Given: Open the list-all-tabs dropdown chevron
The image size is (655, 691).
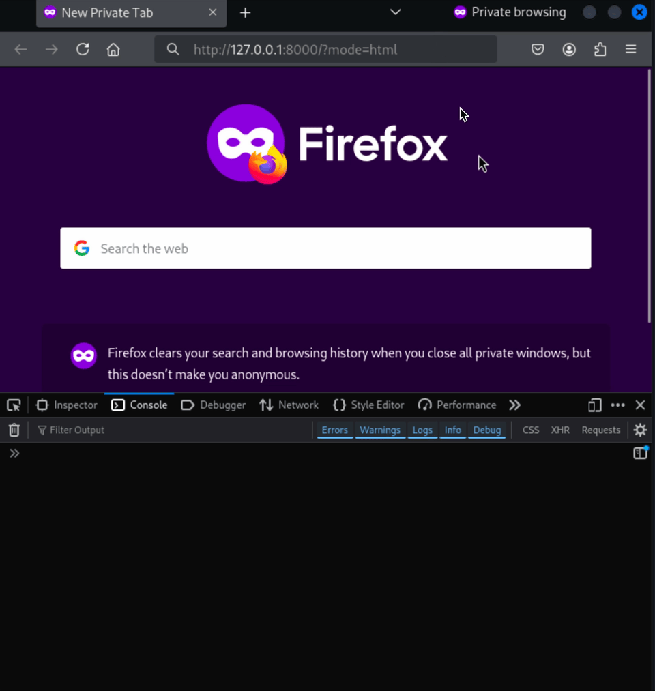Looking at the screenshot, I should click(394, 12).
